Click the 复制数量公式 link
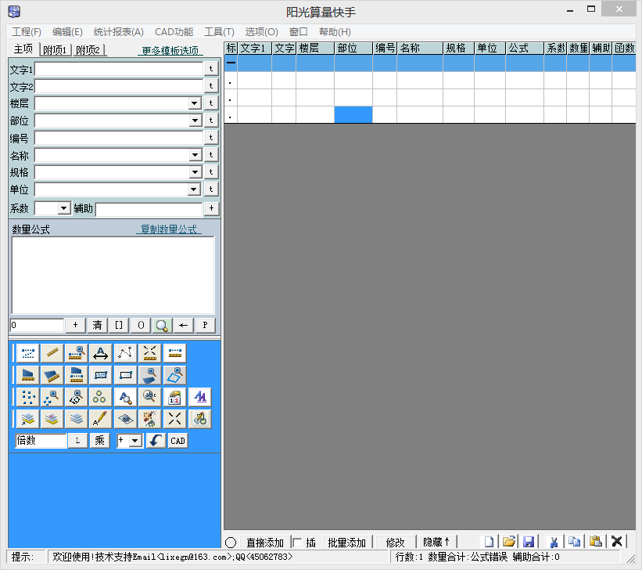This screenshot has width=642, height=570. [x=168, y=229]
